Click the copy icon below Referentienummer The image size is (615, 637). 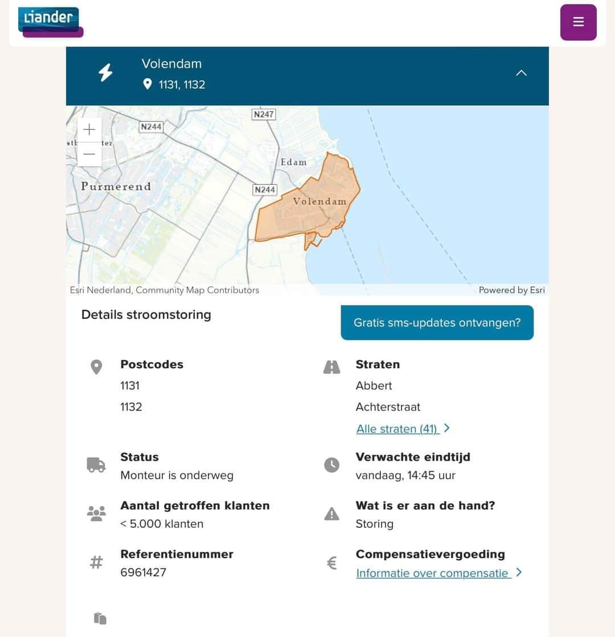click(x=100, y=618)
